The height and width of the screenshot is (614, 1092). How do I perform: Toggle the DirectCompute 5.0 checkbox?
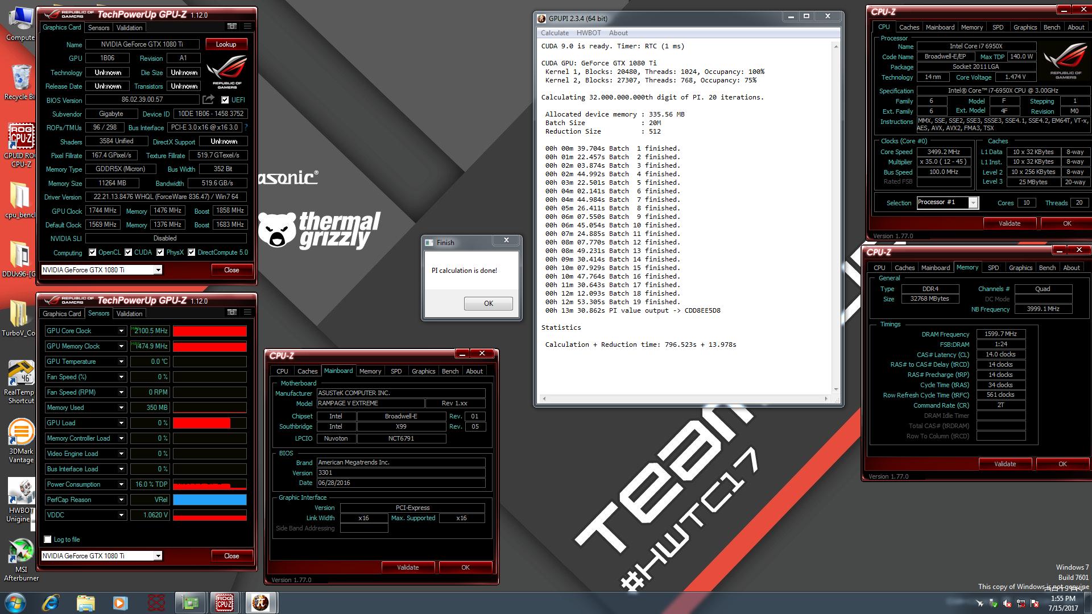click(x=192, y=252)
